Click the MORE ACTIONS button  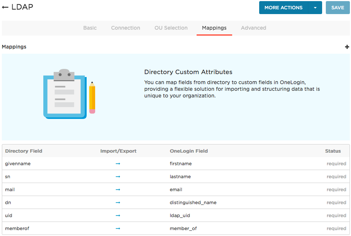point(283,8)
